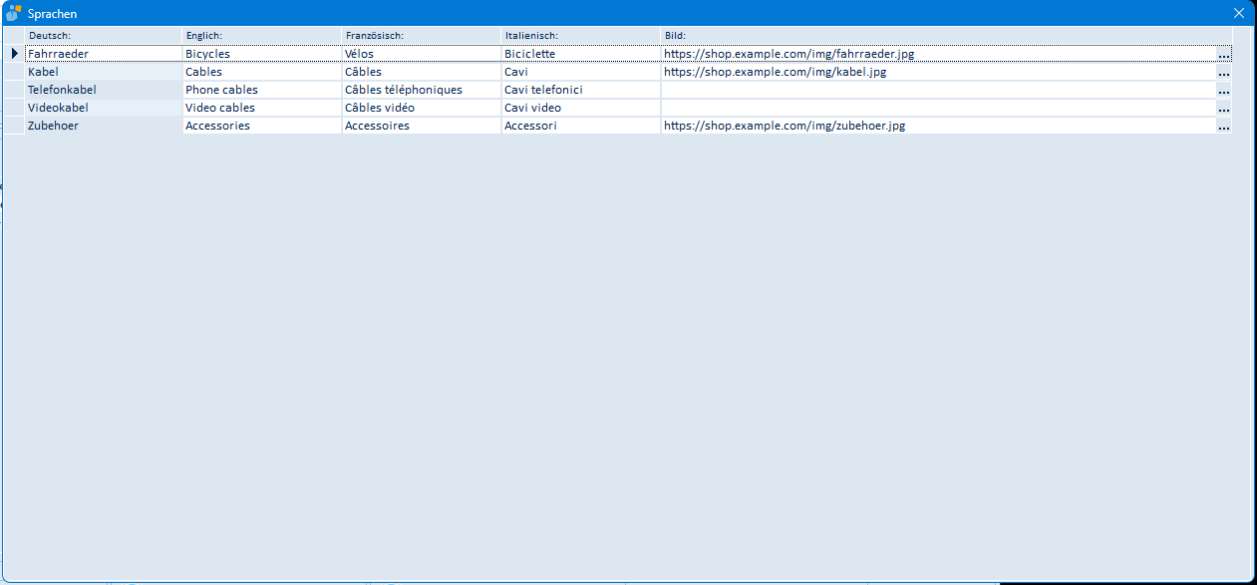Image resolution: width=1257 pixels, height=585 pixels.
Task: Click the Französisch column header
Action: (x=422, y=36)
